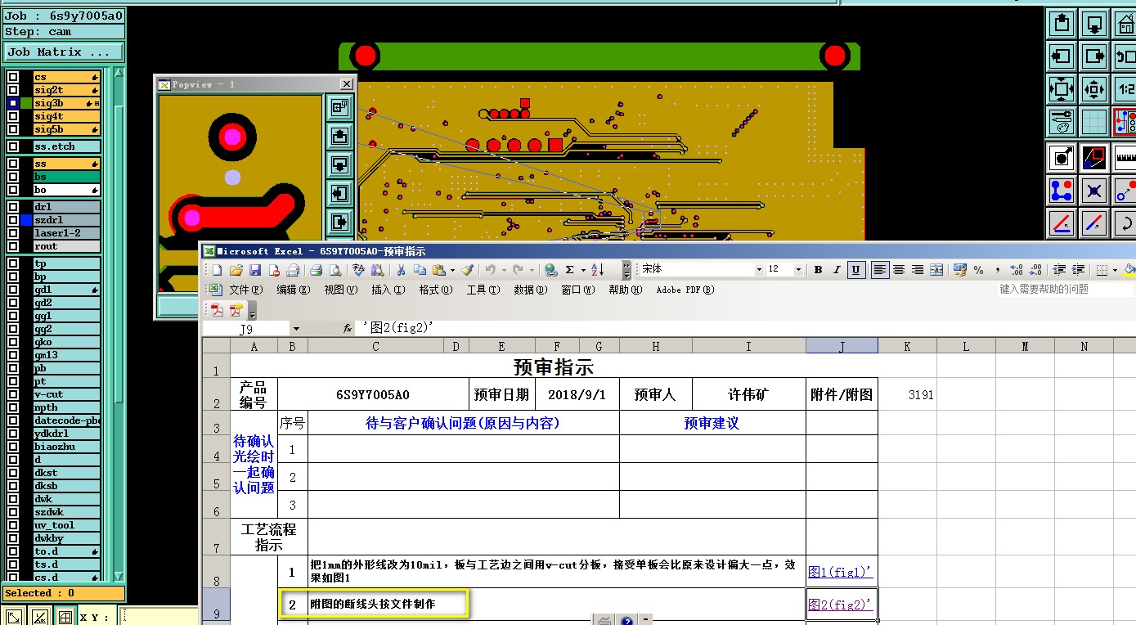Click the Job Matrix button

pos(64,52)
